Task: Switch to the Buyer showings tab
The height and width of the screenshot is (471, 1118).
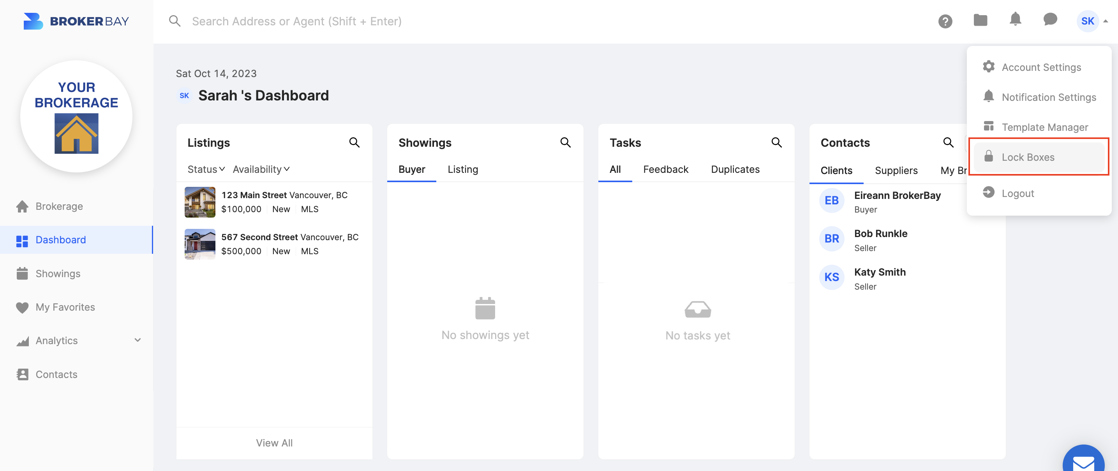Action: pyautogui.click(x=411, y=169)
